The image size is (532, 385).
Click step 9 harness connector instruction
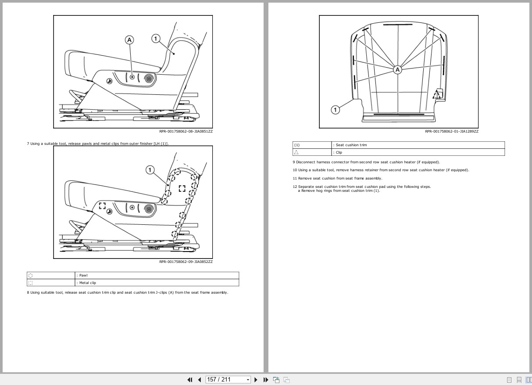[366, 162]
